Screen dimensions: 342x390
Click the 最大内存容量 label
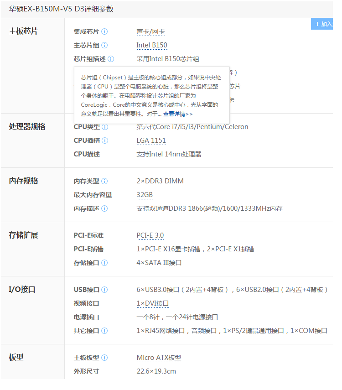93,195
